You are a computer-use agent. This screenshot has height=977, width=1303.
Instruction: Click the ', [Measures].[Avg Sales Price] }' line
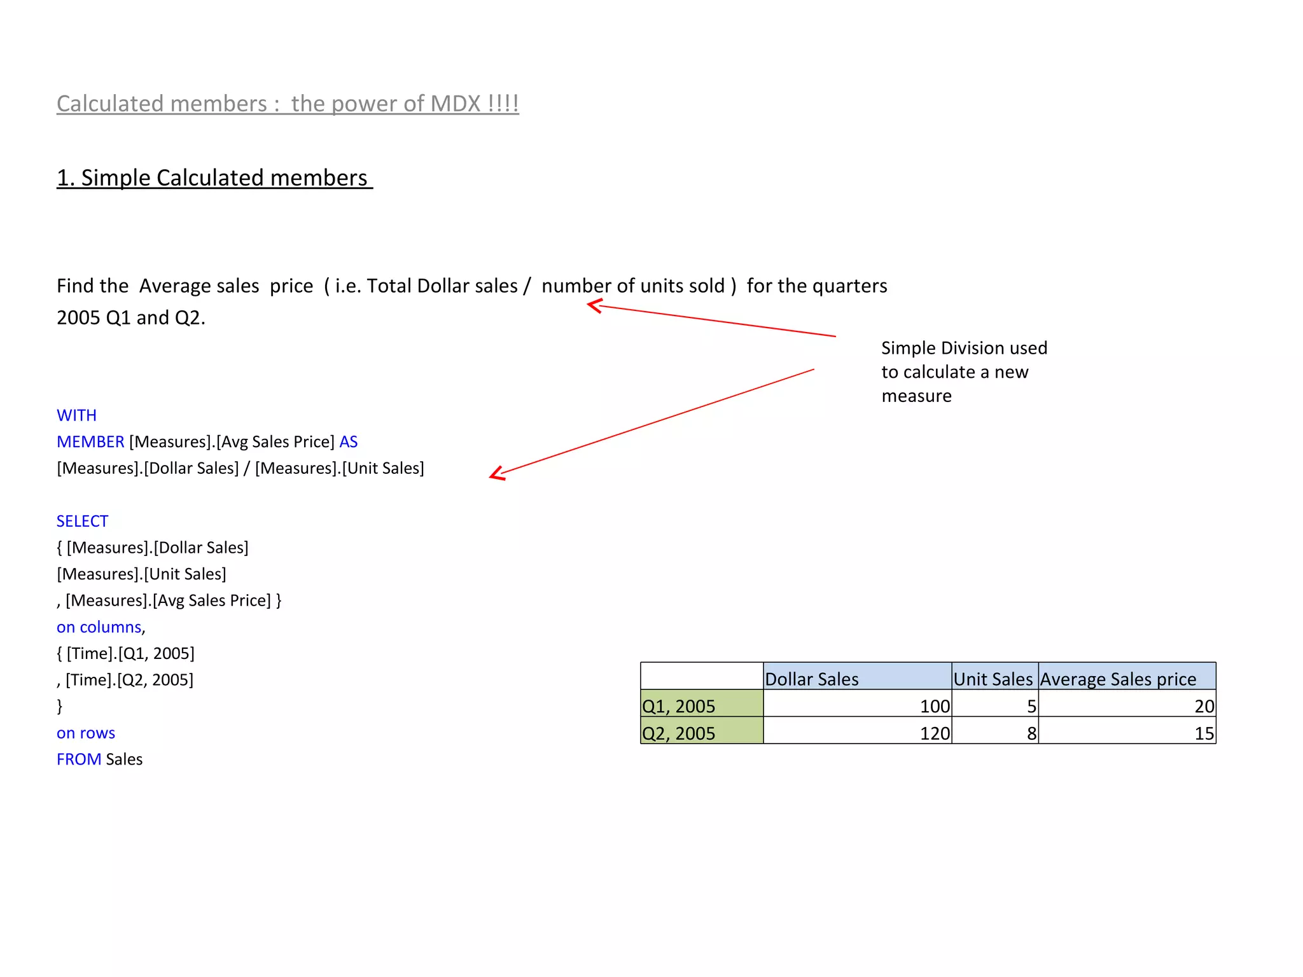pos(169,601)
